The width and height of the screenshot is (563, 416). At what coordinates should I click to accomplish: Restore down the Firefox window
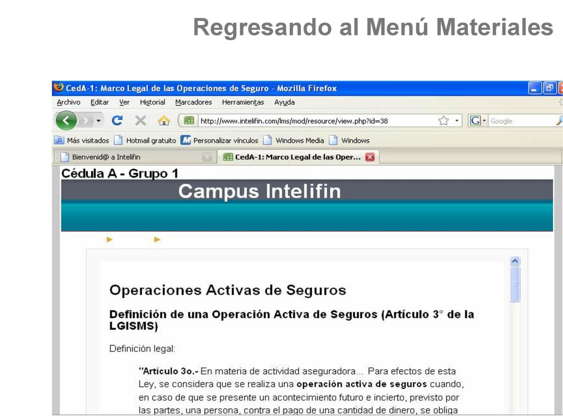coord(549,88)
